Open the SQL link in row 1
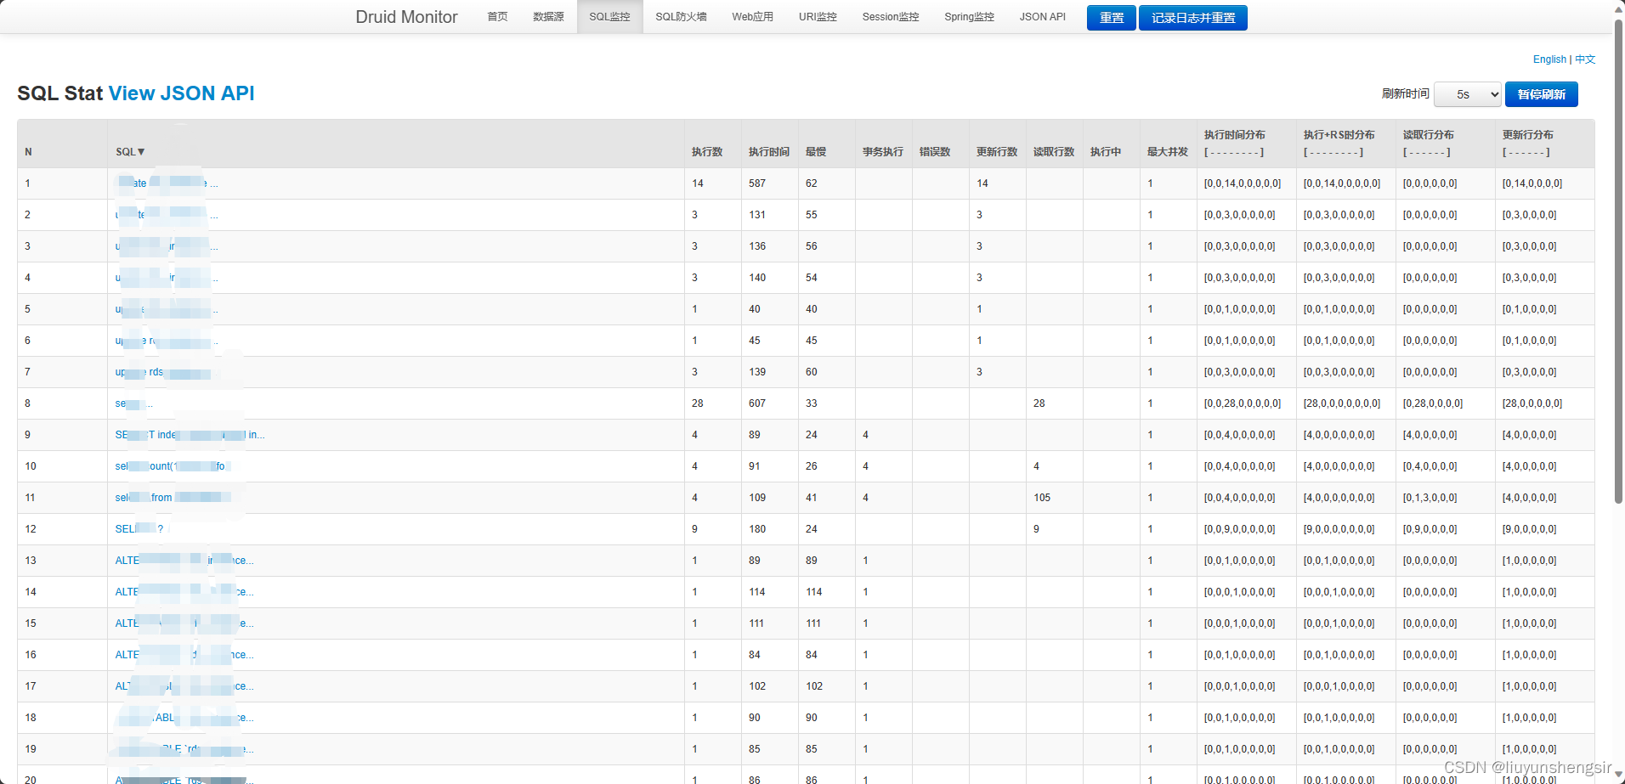This screenshot has width=1625, height=784. (x=167, y=183)
